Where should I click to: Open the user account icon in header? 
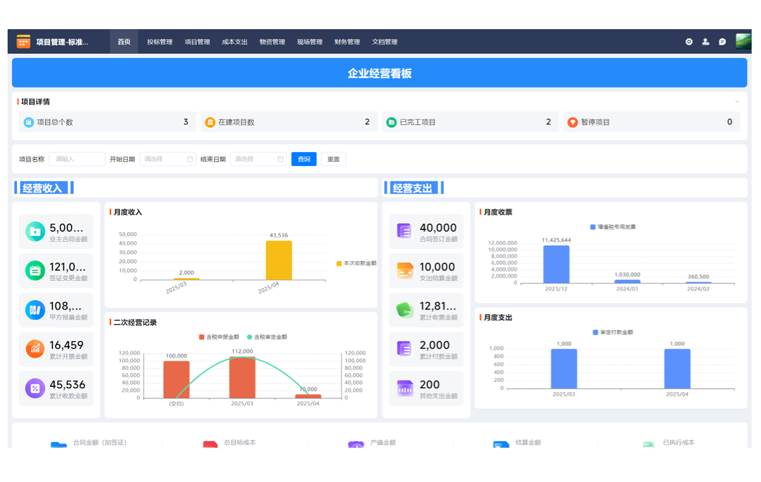tap(705, 42)
